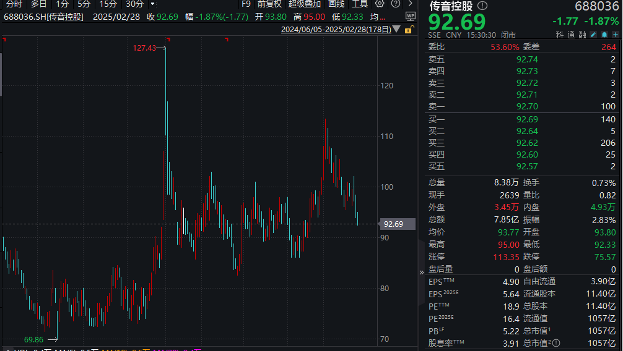Toggle 超级叠加 overlay option

click(x=304, y=4)
